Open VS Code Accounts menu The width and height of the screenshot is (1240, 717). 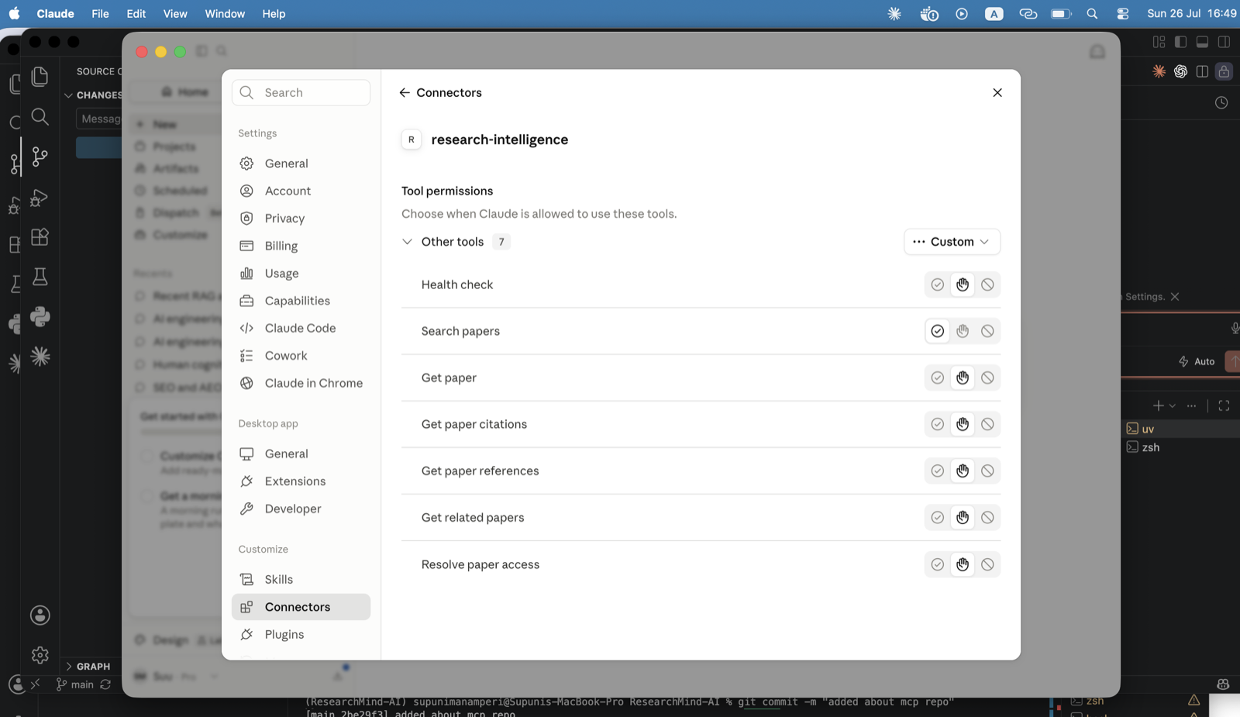click(x=40, y=615)
